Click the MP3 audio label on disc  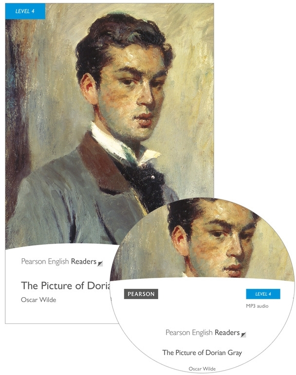click(257, 306)
